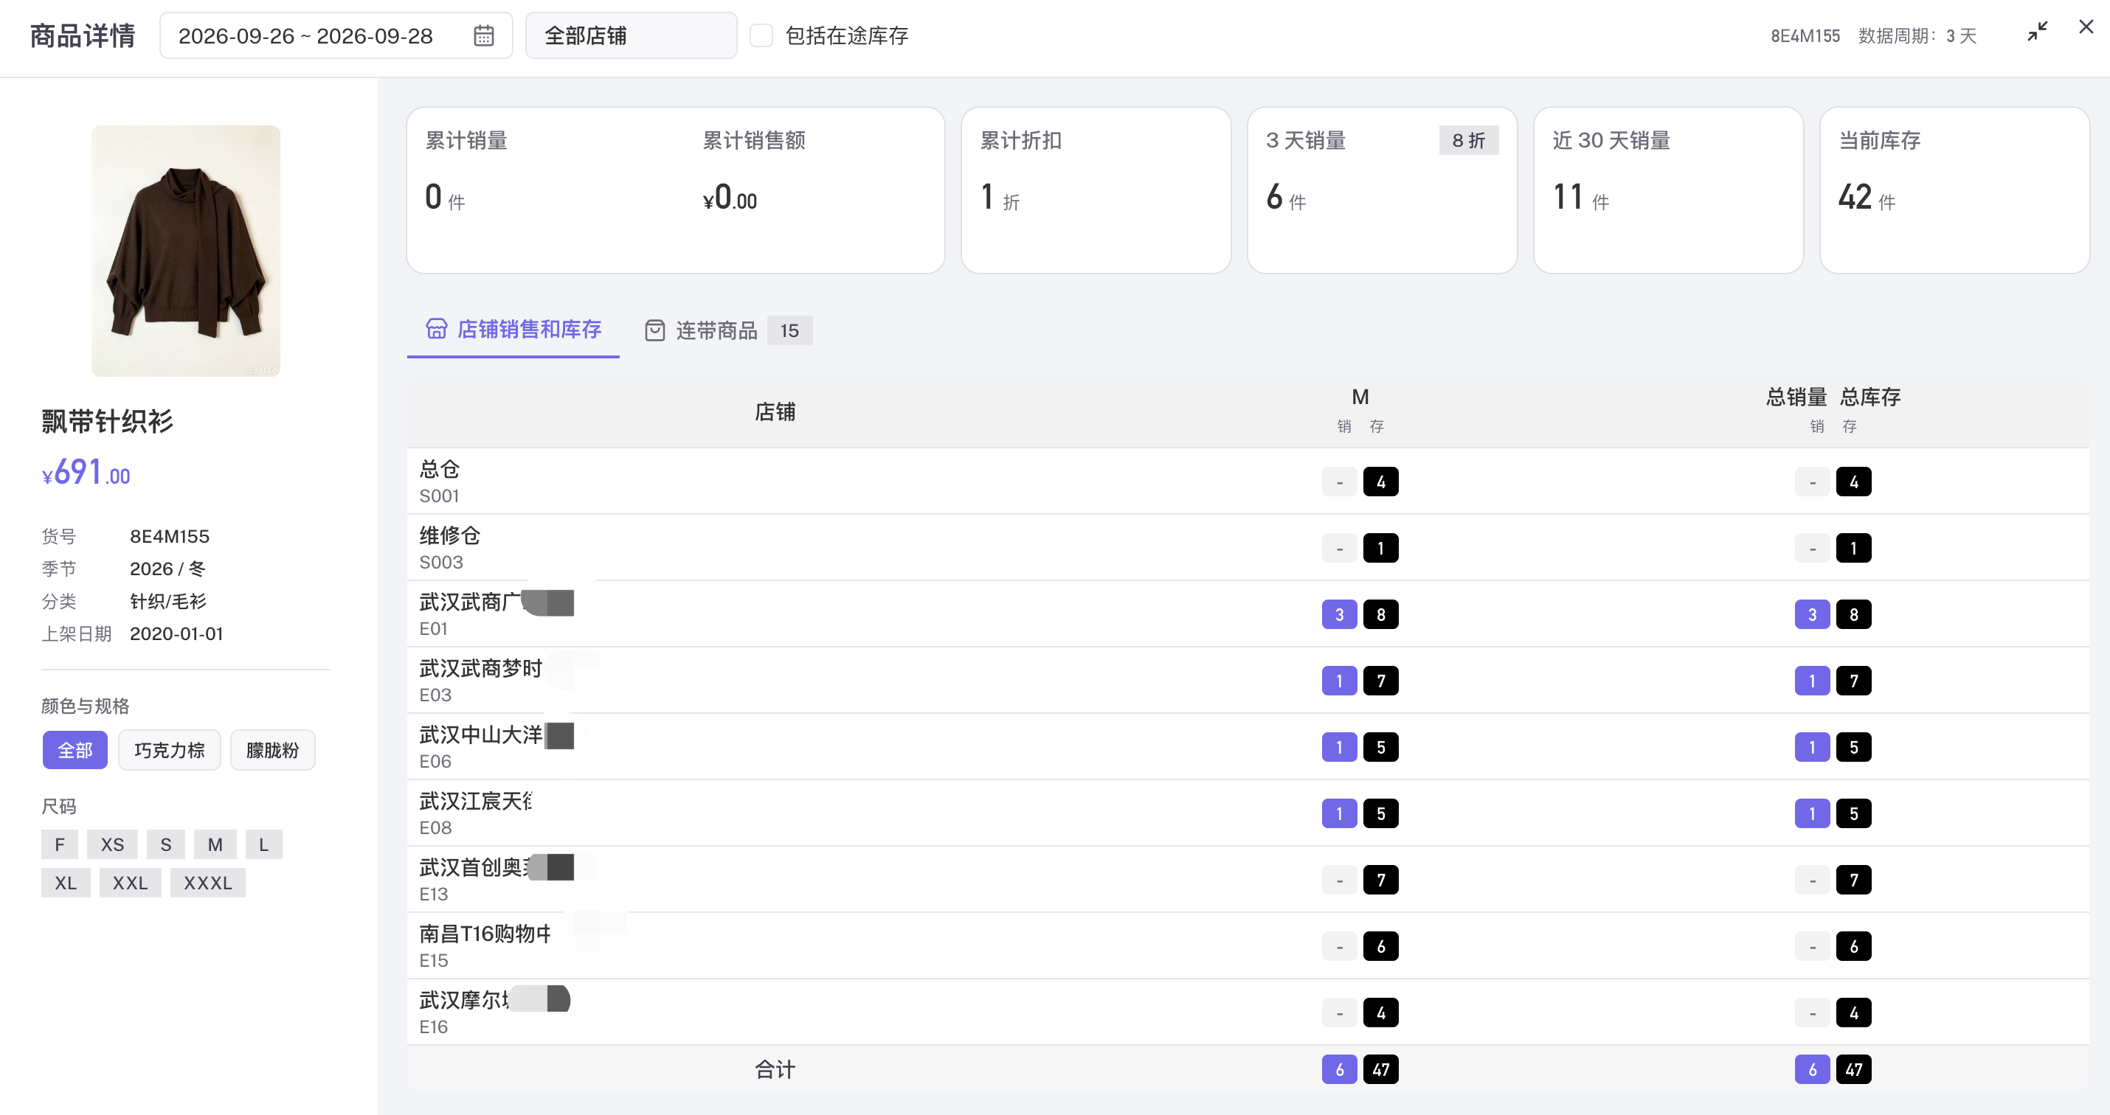
Task: Click the E08 武汉江宸天 store row
Action: (1248, 813)
